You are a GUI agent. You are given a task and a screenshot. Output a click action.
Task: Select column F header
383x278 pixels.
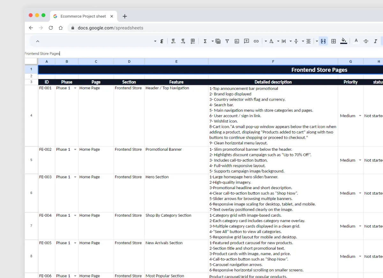point(273,61)
